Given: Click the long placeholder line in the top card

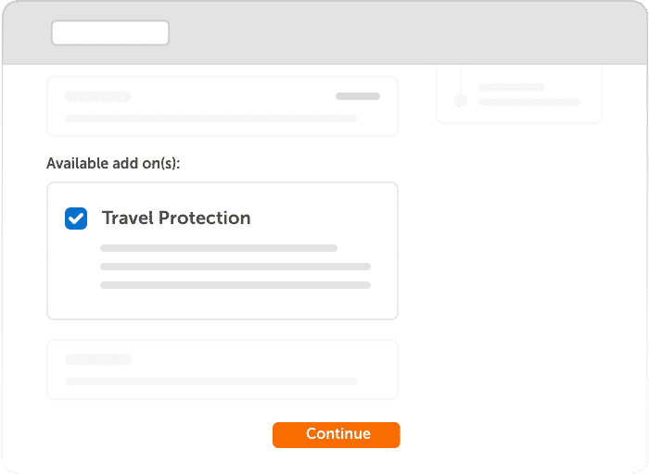Looking at the screenshot, I should coord(211,119).
